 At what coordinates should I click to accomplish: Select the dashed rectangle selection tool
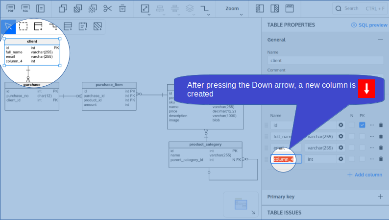click(x=23, y=26)
